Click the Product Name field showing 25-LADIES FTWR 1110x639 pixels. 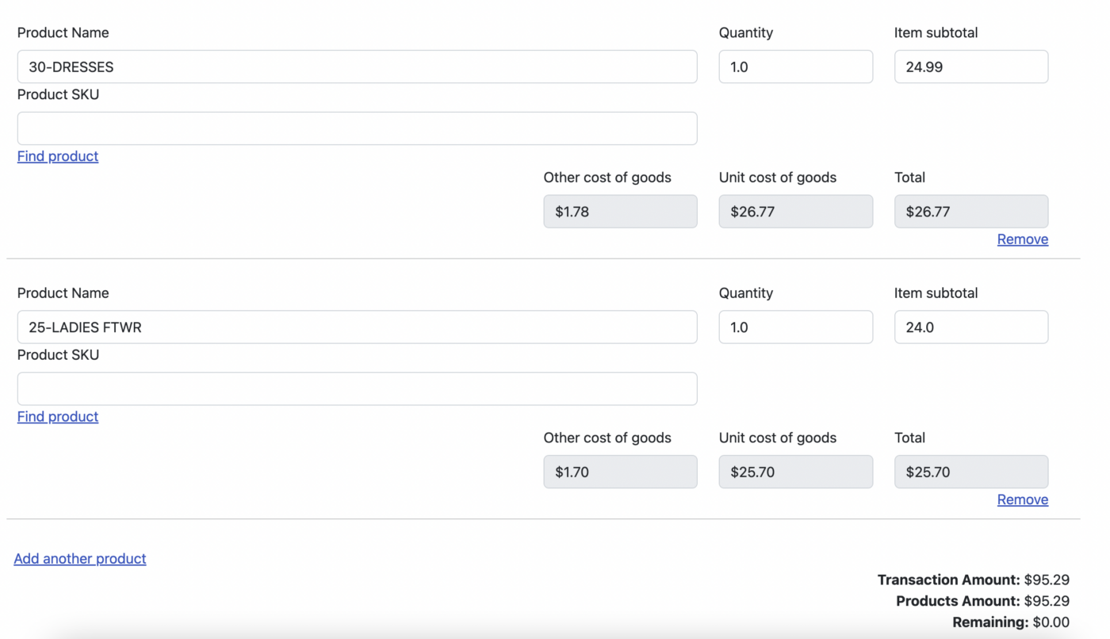point(357,327)
